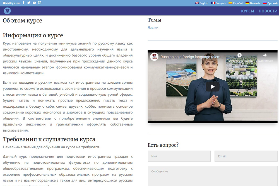Click the Watch Later clock icon

pos(239,55)
